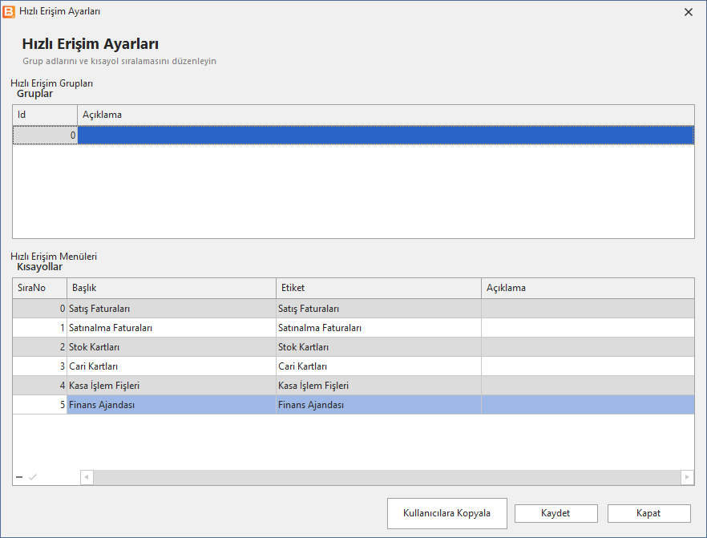707x538 pixels.
Task: Click the orange app icon in title bar
Action: click(x=9, y=12)
